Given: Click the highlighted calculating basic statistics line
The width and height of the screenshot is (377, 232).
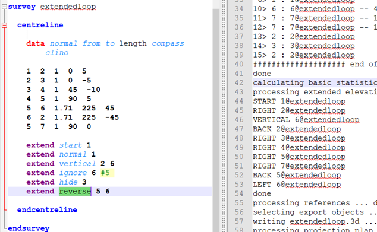Looking at the screenshot, I should point(315,82).
